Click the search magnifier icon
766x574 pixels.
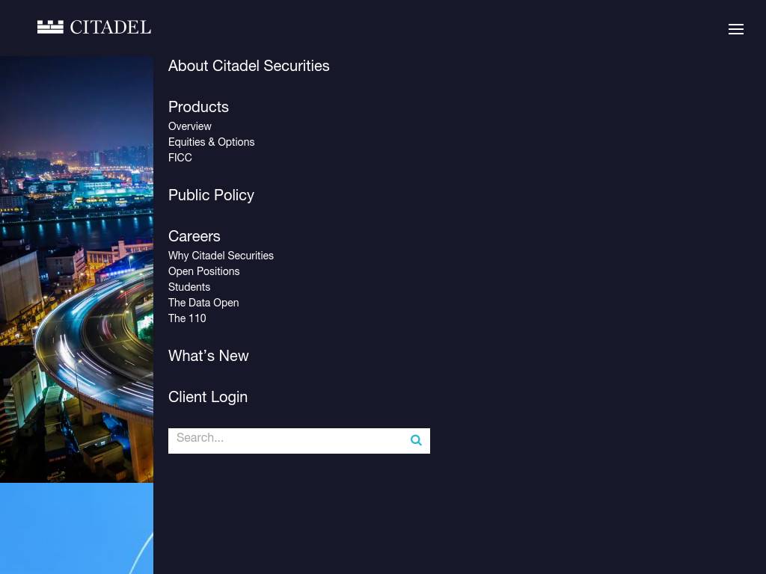pos(416,441)
